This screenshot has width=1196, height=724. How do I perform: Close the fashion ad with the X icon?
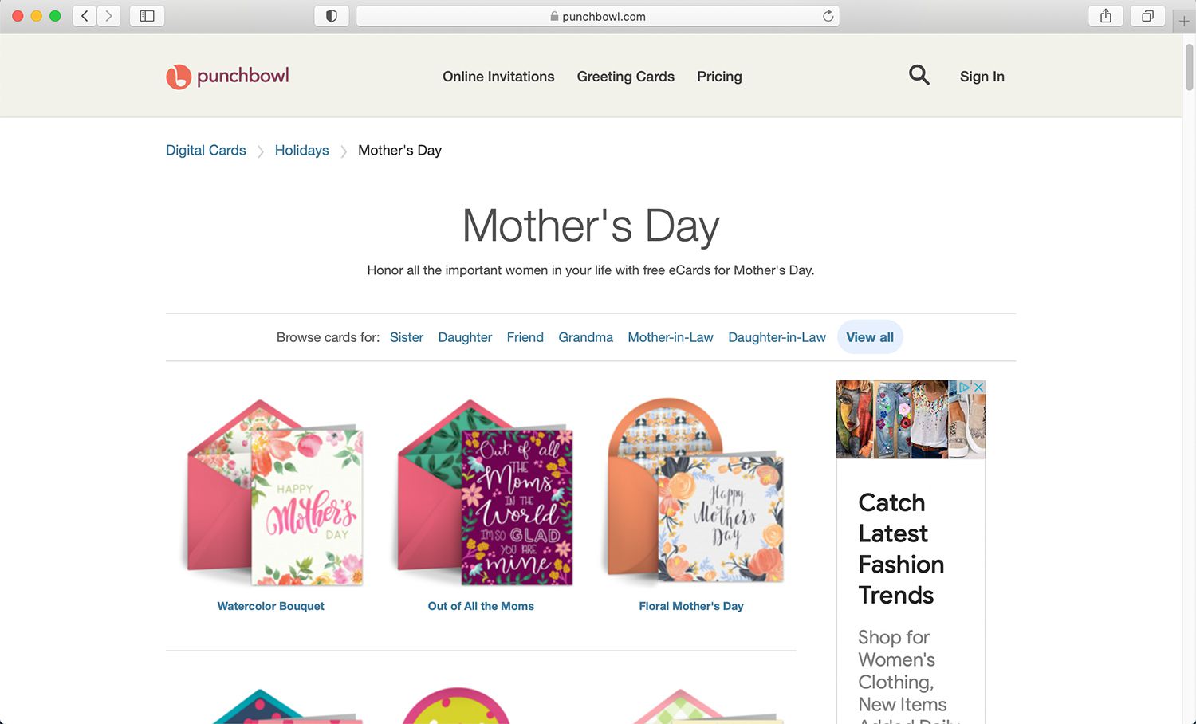(979, 387)
